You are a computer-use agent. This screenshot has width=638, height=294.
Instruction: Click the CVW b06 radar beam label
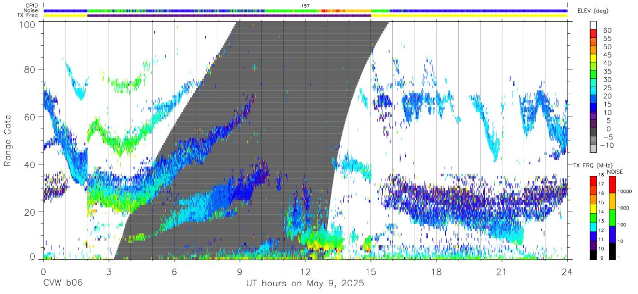coord(62,284)
